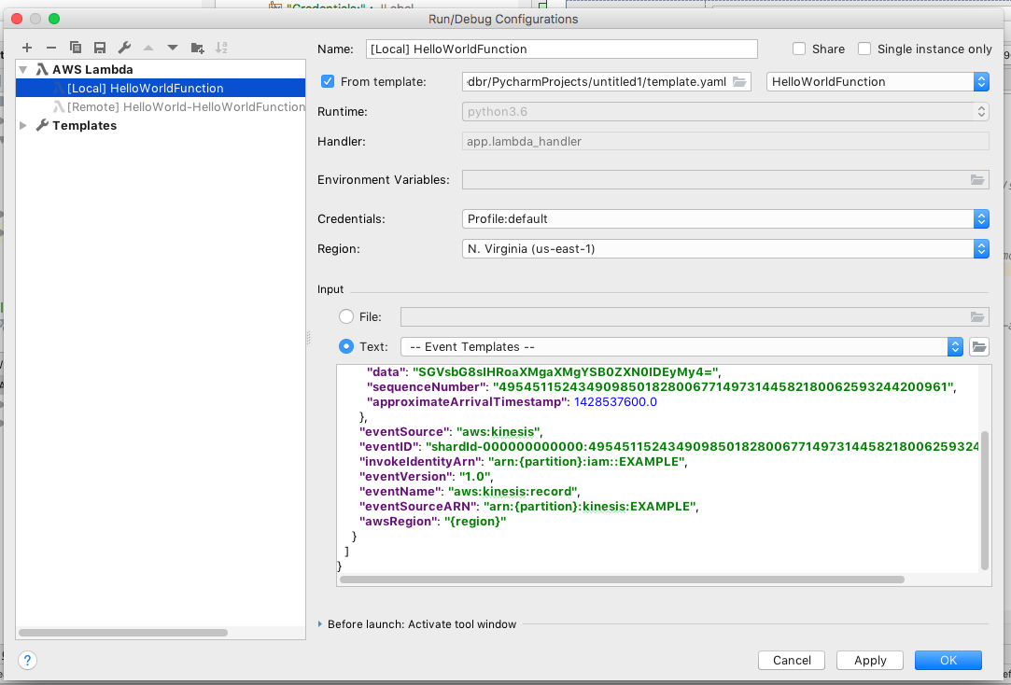Open the HelloWorldFunction function dropdown
The image size is (1011, 685).
(x=878, y=82)
